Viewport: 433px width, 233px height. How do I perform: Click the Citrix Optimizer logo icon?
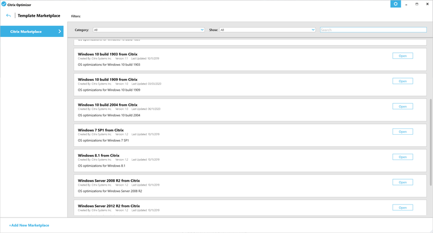(x=4, y=4)
